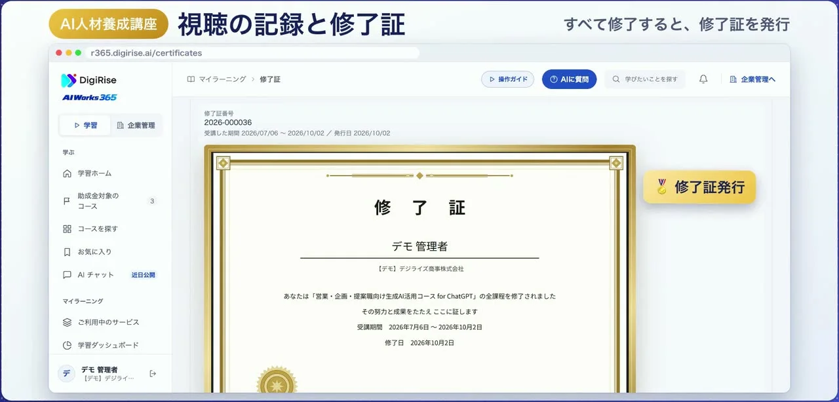839x402 pixels.
Task: Click the book icon next to マイラーニング breadcrumb
Action: pos(191,79)
